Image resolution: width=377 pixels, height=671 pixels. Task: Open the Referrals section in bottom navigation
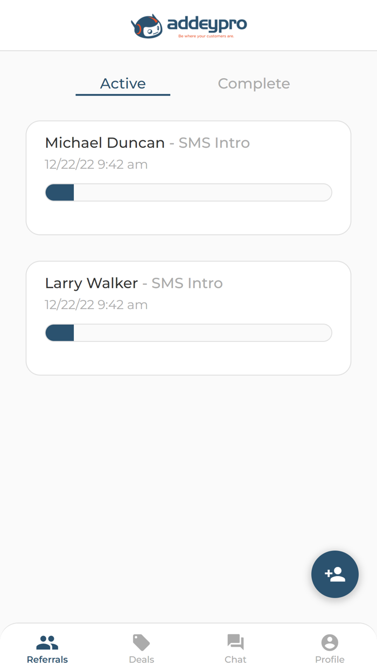click(x=47, y=647)
